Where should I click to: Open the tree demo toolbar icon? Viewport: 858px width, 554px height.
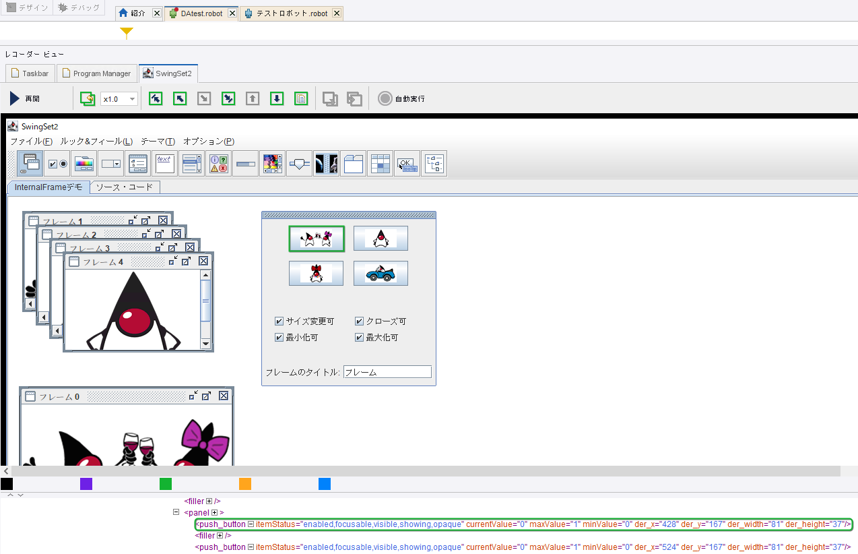click(x=434, y=164)
